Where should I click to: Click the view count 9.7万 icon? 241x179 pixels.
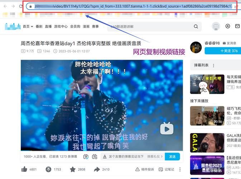(23, 51)
